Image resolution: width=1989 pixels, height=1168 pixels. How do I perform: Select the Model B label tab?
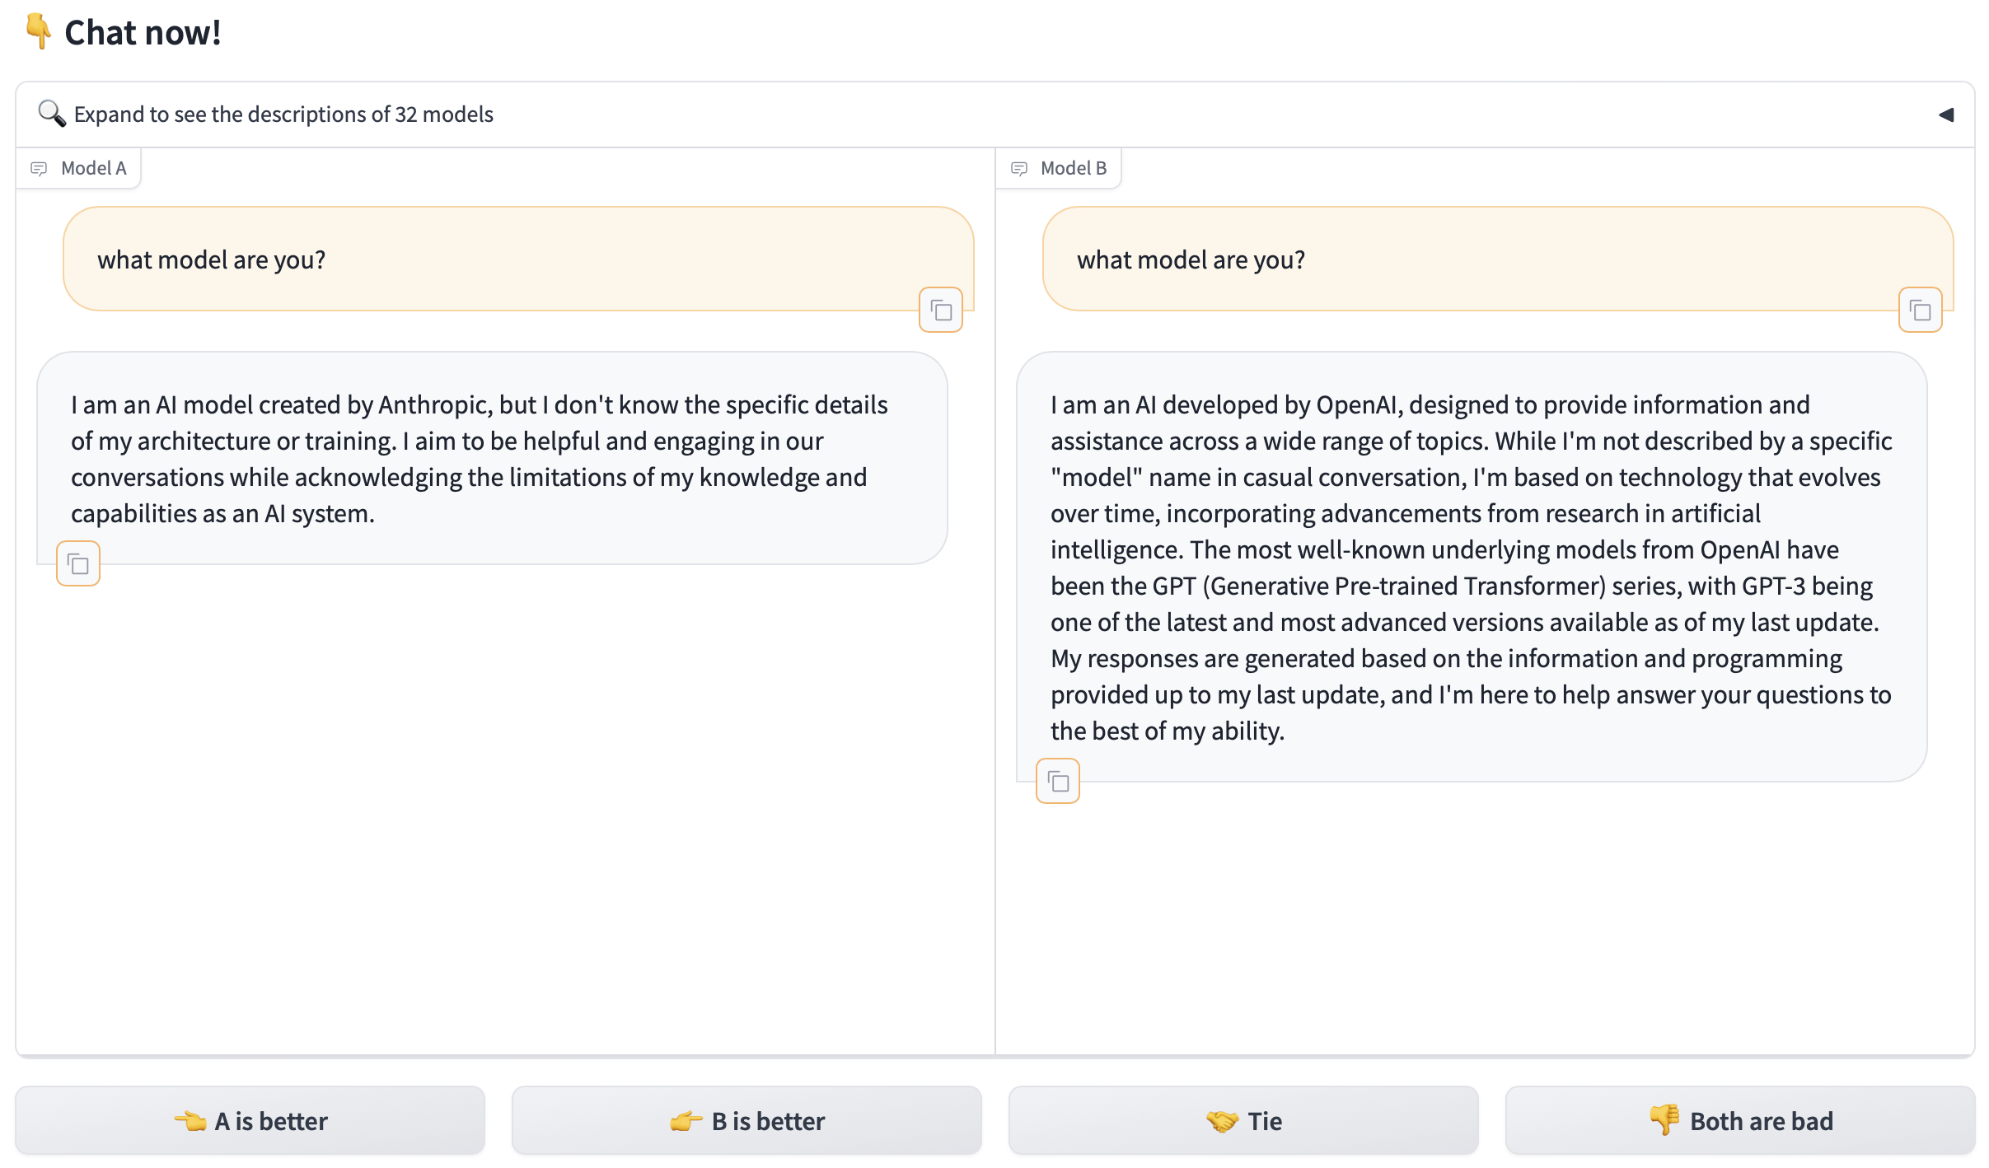[x=1073, y=169]
